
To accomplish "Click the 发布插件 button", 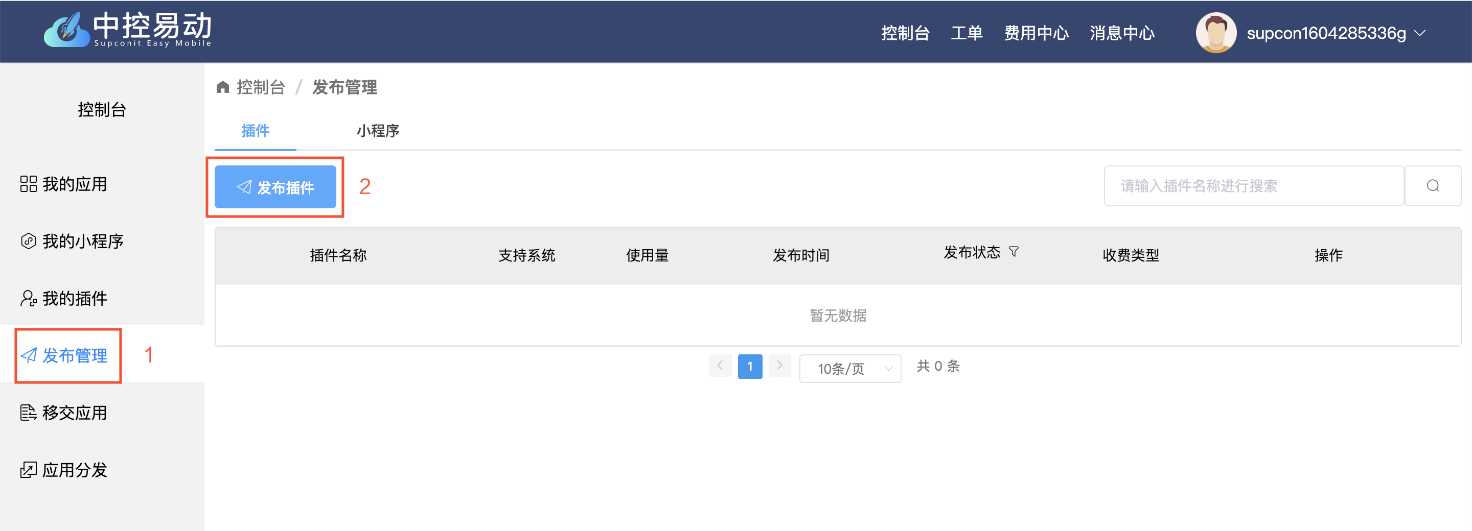I will pyautogui.click(x=275, y=187).
